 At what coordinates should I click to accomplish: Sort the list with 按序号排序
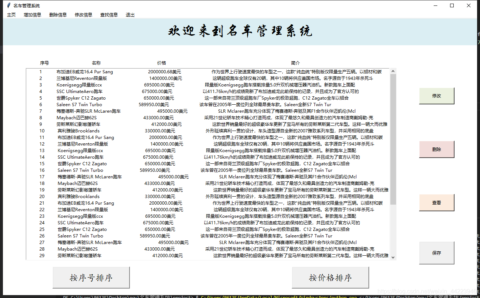pyautogui.click(x=91, y=278)
